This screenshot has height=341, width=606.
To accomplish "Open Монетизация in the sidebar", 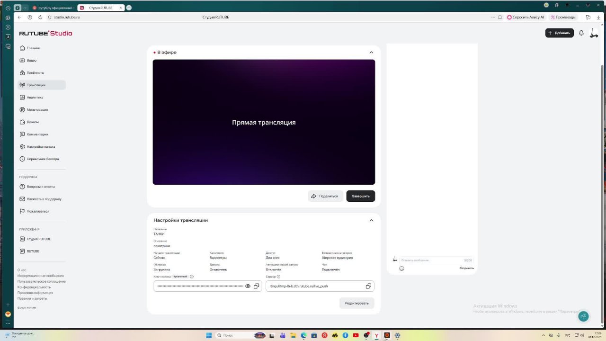I will point(42,110).
